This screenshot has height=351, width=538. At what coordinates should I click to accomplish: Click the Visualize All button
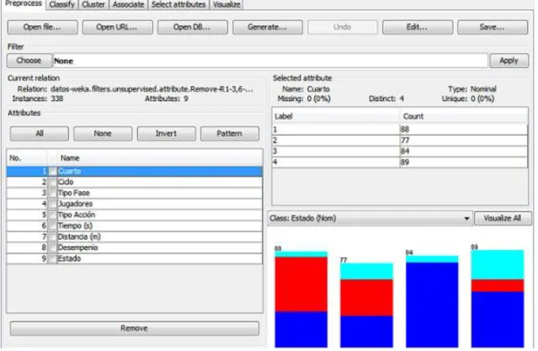coord(503,219)
